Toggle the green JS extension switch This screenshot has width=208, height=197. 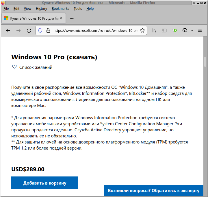coord(174,30)
